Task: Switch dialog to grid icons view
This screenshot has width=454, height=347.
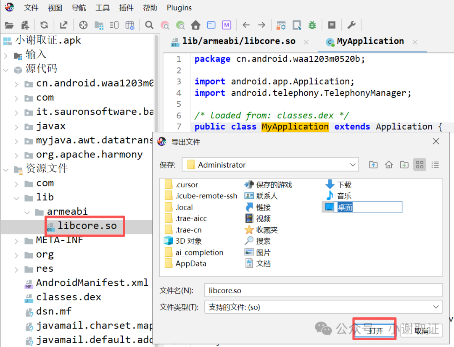Action: pyautogui.click(x=420, y=165)
